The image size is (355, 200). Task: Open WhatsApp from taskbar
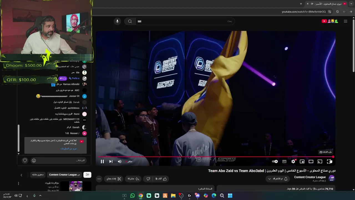[133, 196]
